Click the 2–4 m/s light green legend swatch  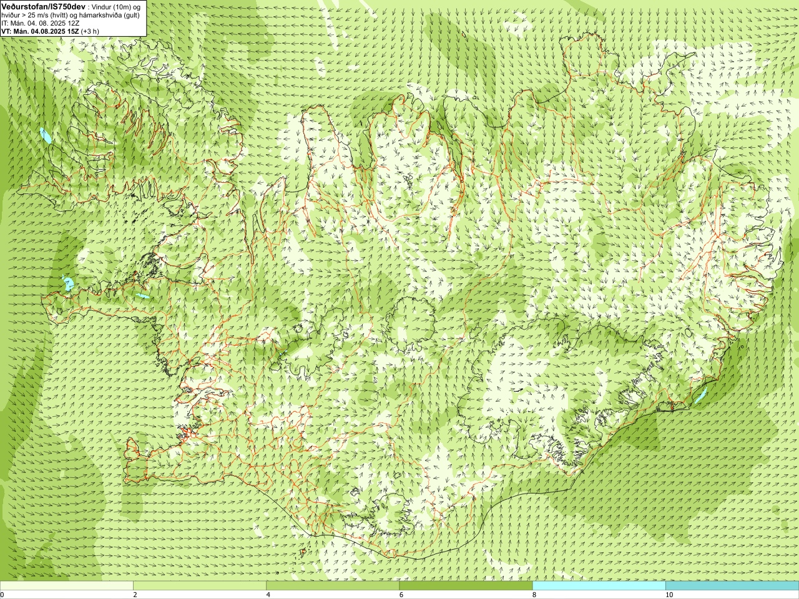pos(200,586)
